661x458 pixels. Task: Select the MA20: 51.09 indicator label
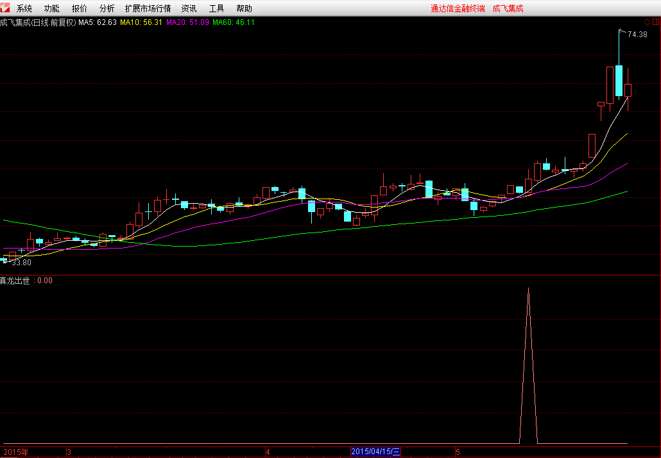click(187, 22)
